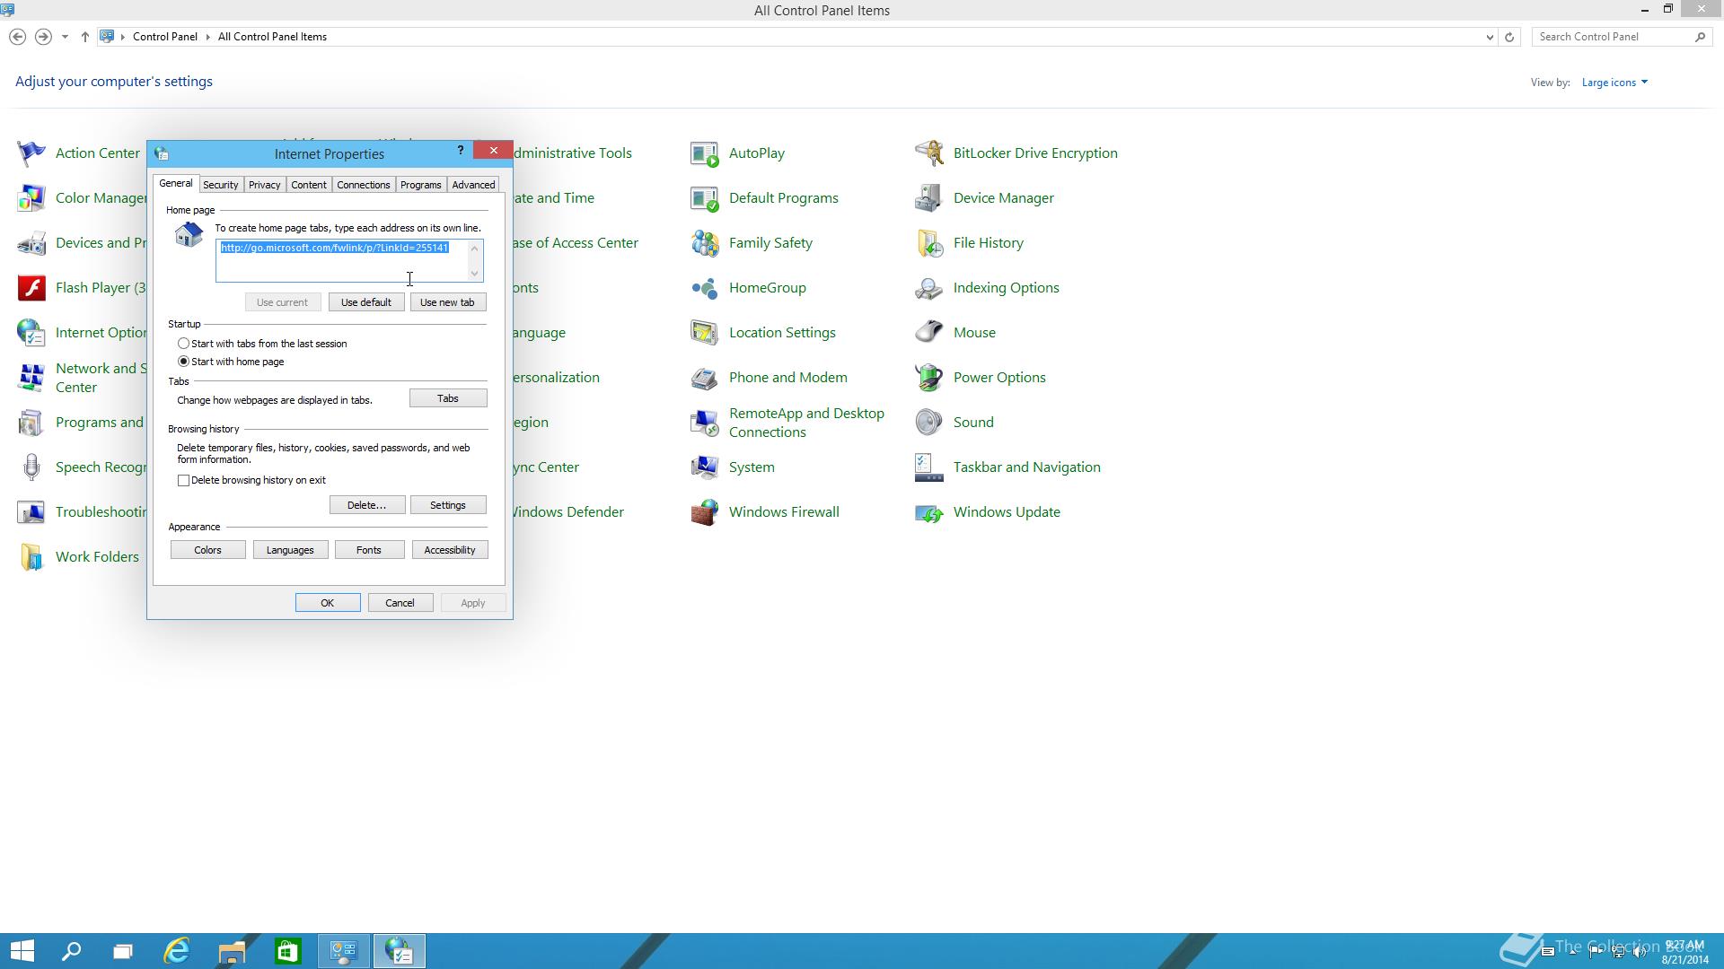This screenshot has height=969, width=1724.
Task: Open the Windows Start button
Action: tap(22, 951)
